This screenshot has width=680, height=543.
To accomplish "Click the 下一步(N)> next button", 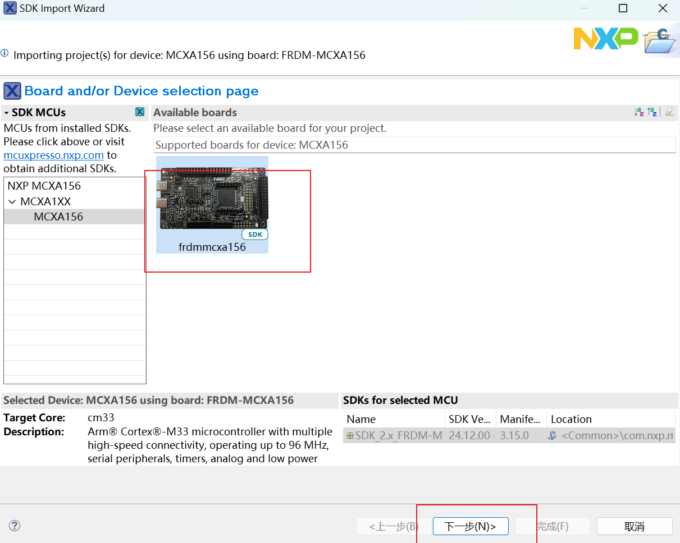I will (x=471, y=526).
